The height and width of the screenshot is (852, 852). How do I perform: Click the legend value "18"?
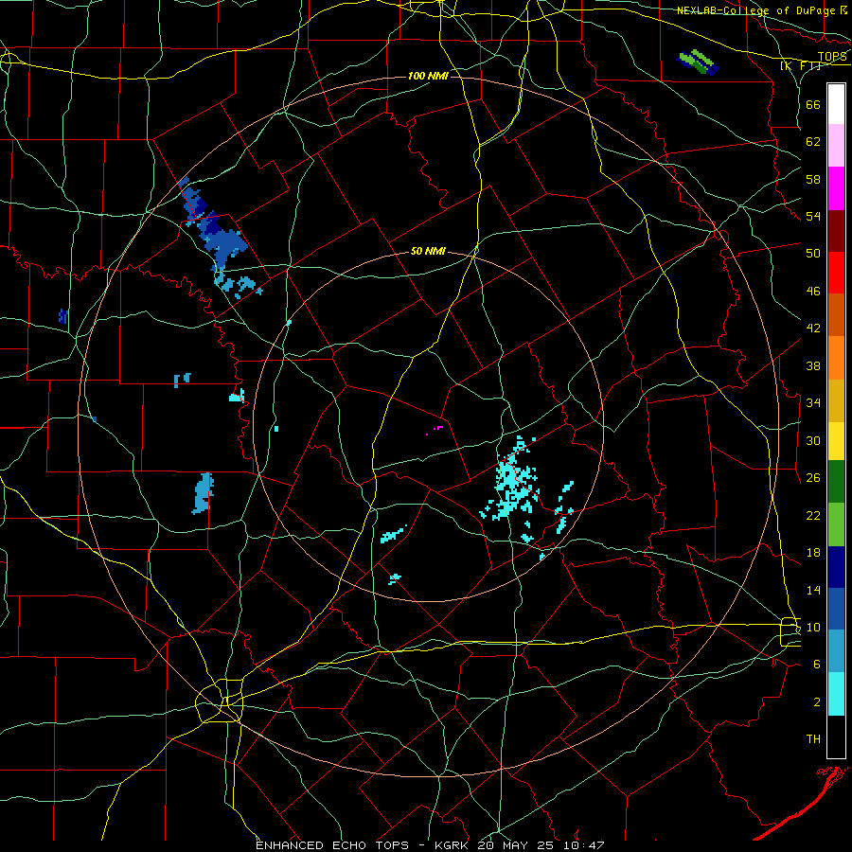click(x=813, y=553)
